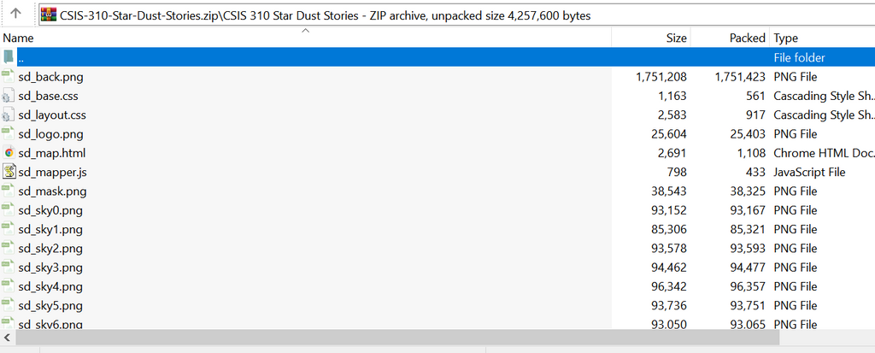Select sd_sky3.png in file list
The height and width of the screenshot is (353, 875).
click(50, 268)
